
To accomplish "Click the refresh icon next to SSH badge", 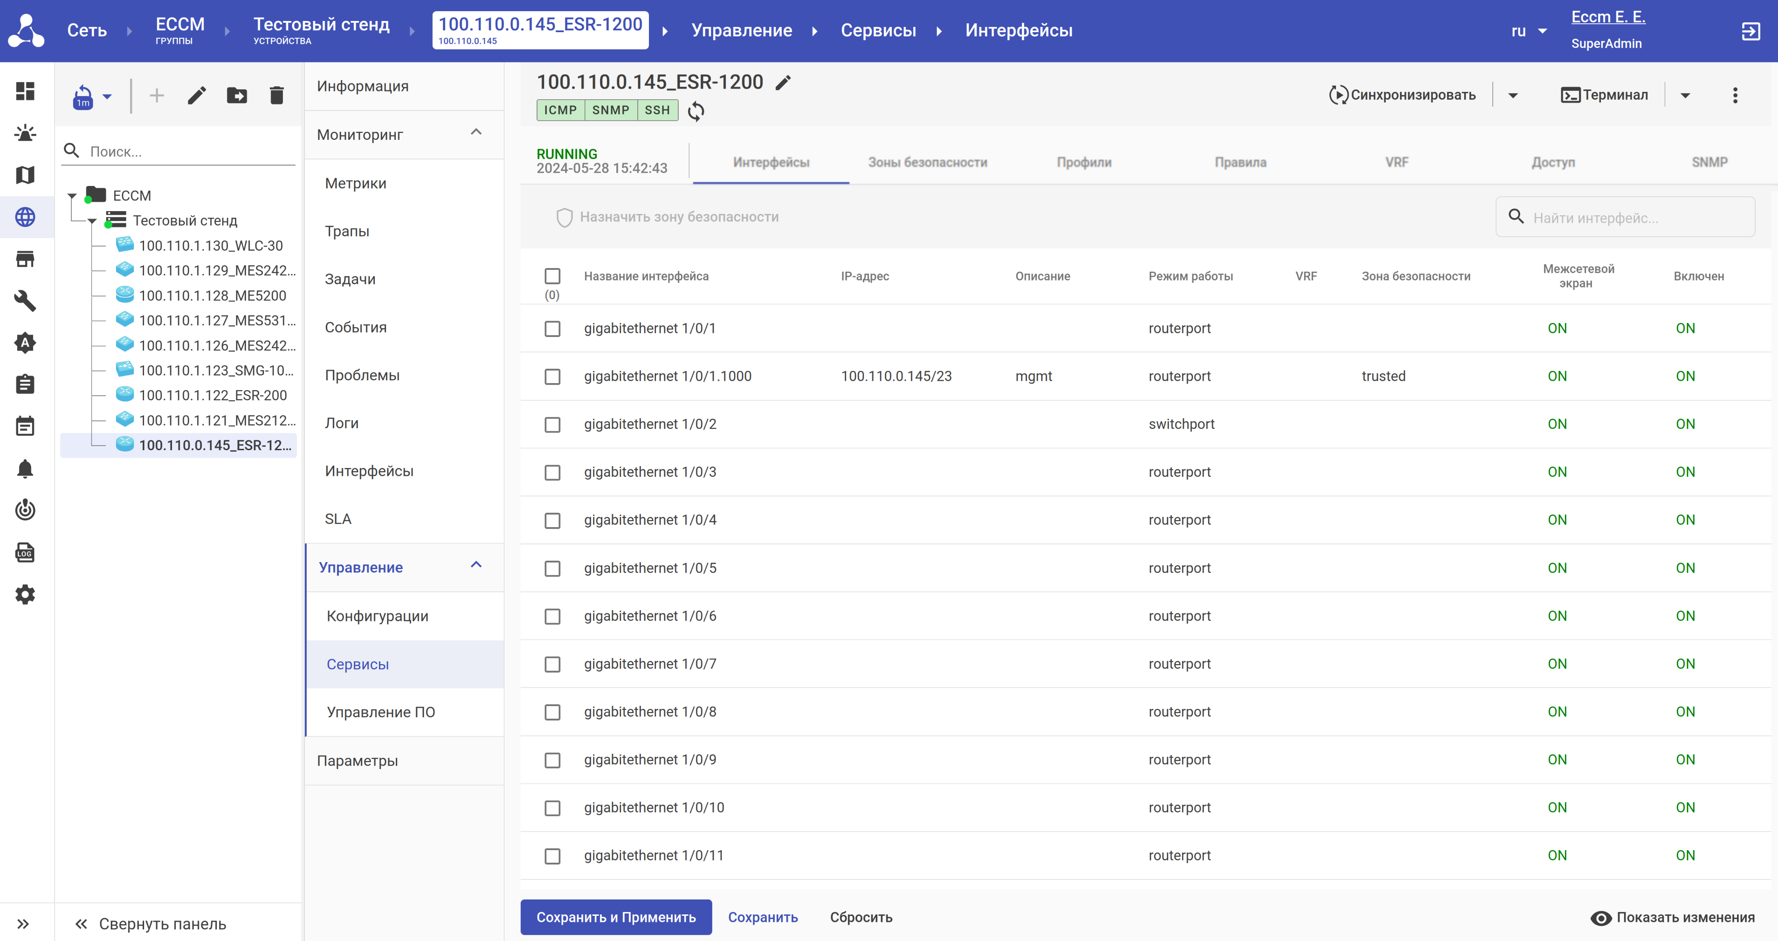I will click(696, 111).
